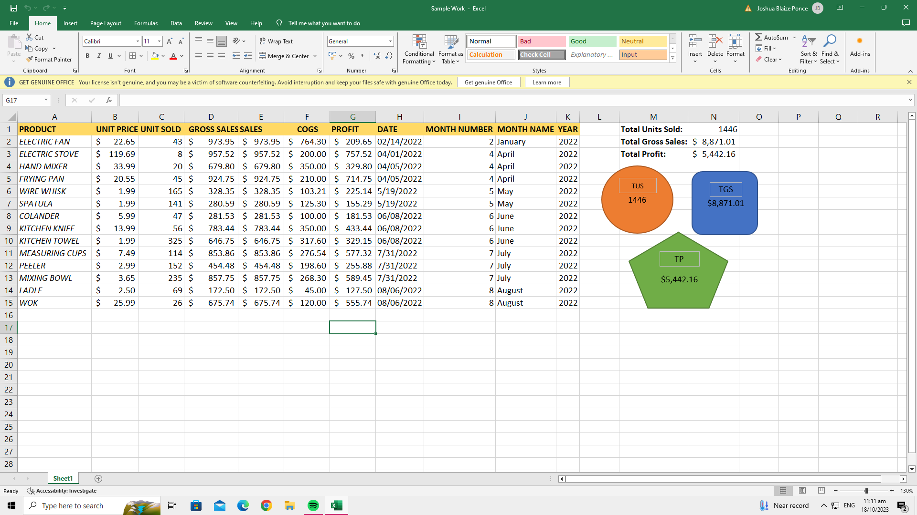Open Spotify from the taskbar
Screen dimensions: 917x515
click(313, 505)
